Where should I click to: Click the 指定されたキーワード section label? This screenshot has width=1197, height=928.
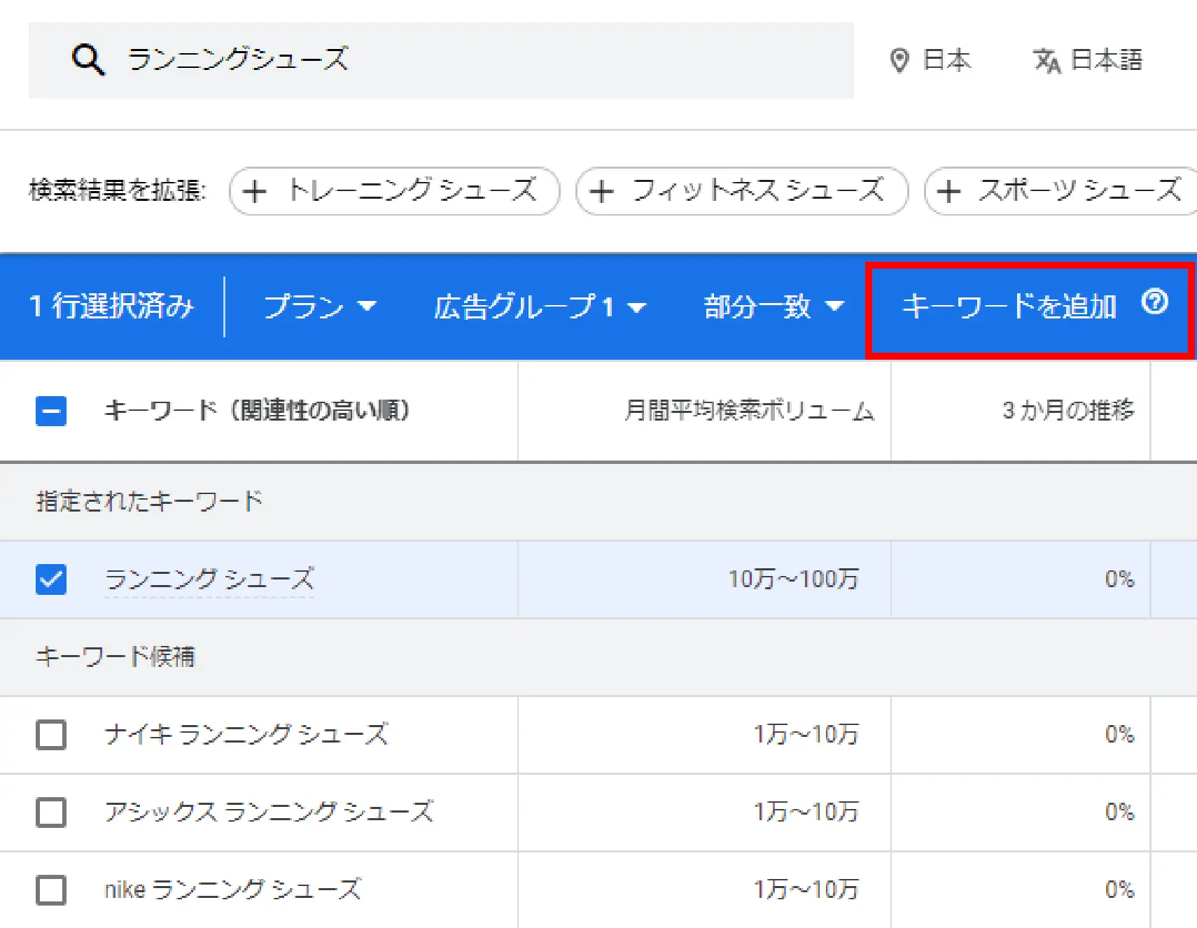pyautogui.click(x=149, y=501)
